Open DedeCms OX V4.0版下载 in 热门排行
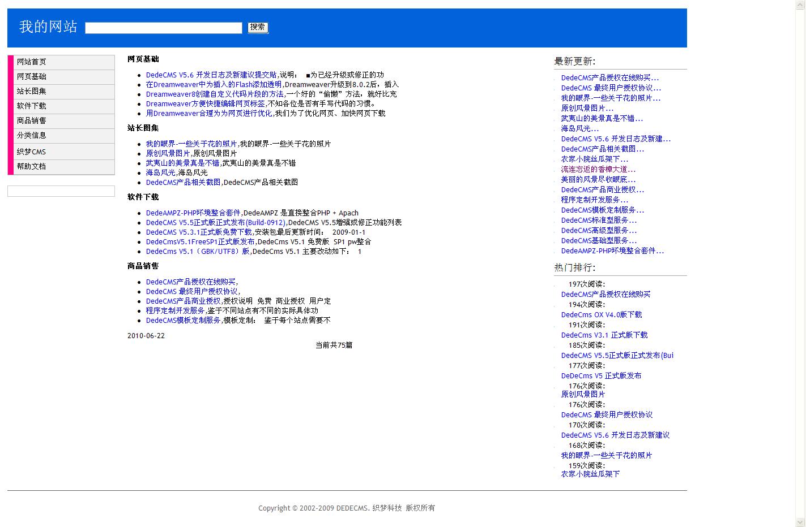This screenshot has height=527, width=806. tap(602, 314)
